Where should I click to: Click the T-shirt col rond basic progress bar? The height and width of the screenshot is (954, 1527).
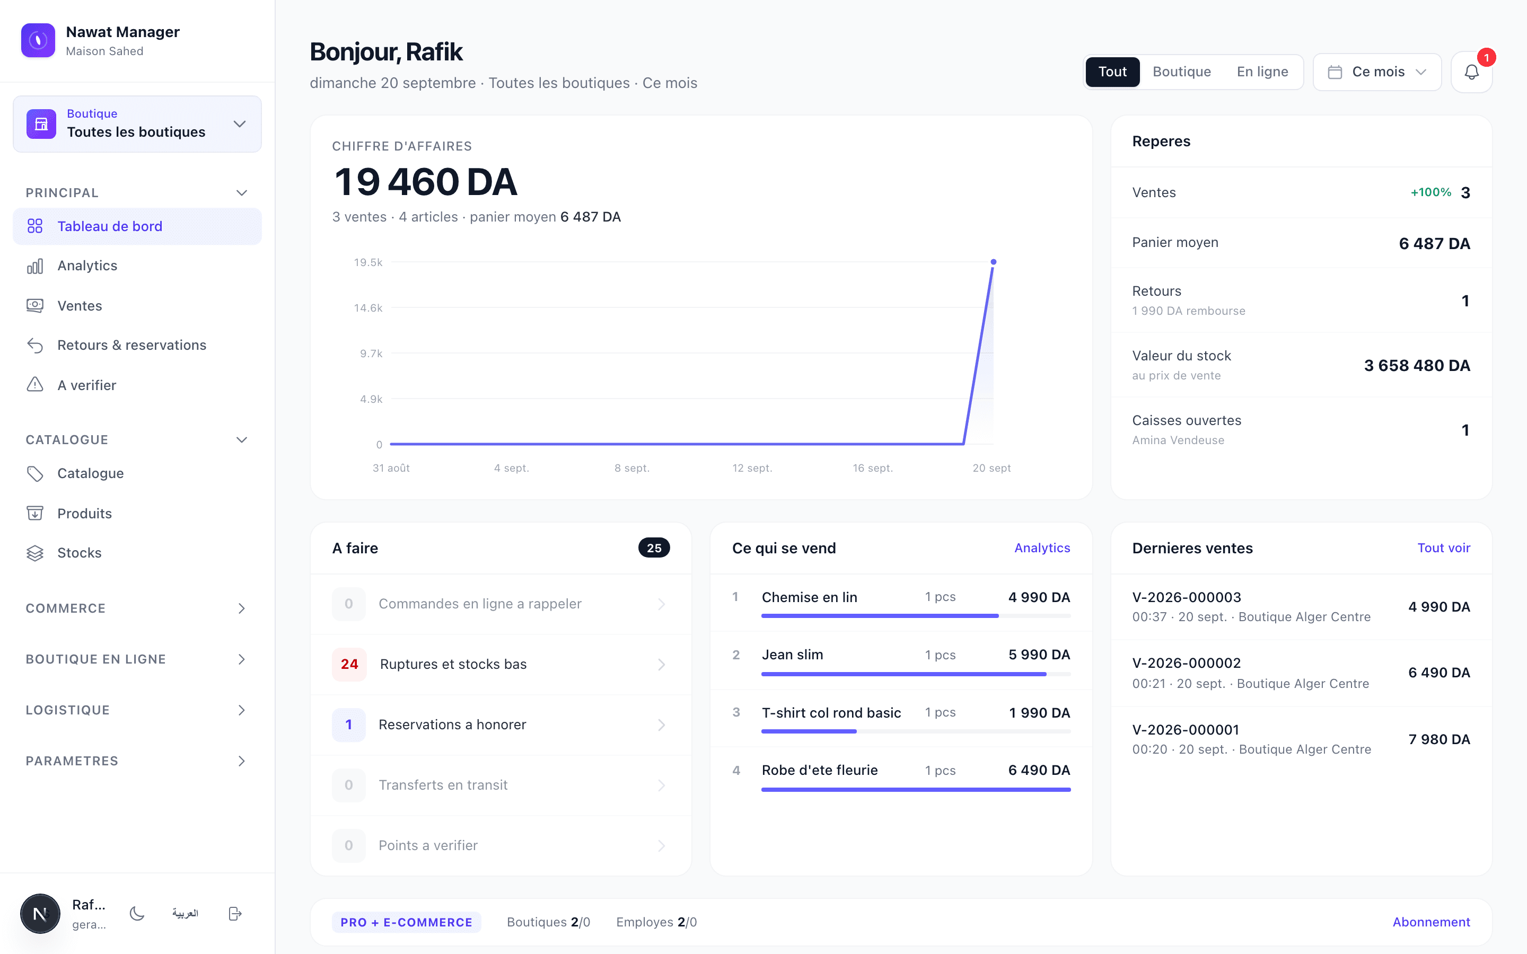(916, 731)
